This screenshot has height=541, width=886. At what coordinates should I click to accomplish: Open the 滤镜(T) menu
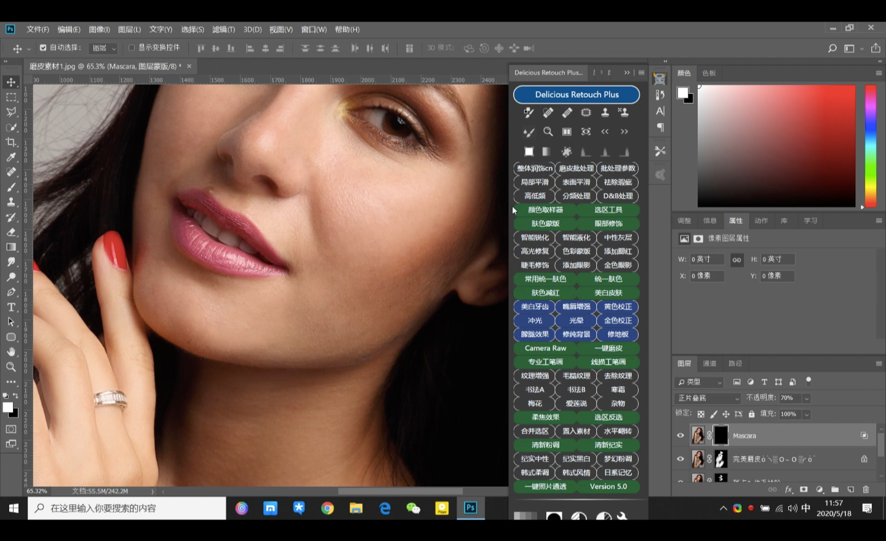click(x=223, y=30)
